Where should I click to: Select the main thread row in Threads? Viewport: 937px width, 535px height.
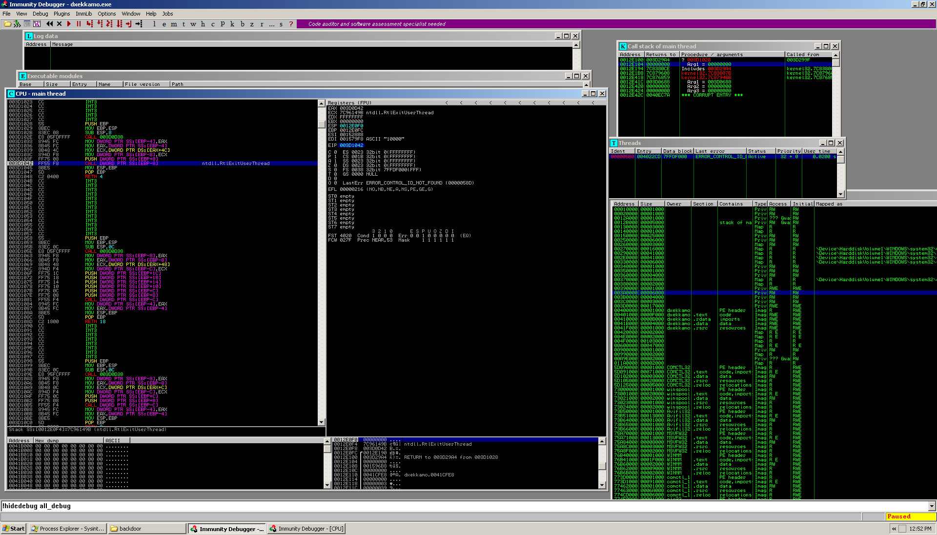[723, 157]
